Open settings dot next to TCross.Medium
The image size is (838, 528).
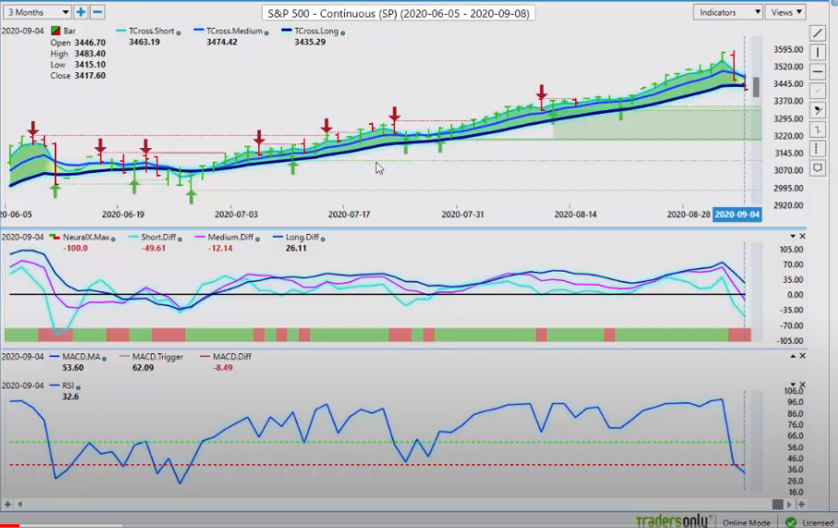(266, 33)
